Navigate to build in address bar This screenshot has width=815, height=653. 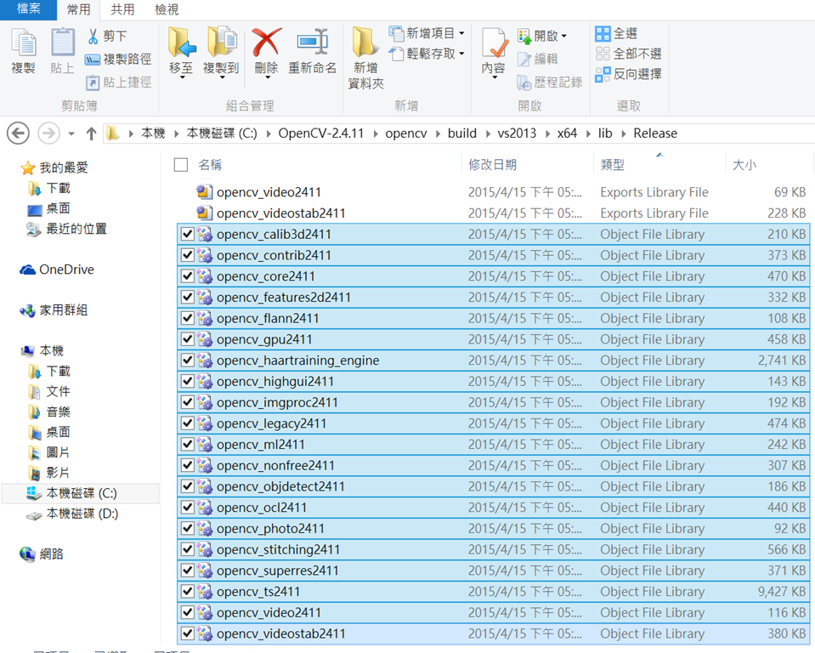[x=462, y=133]
